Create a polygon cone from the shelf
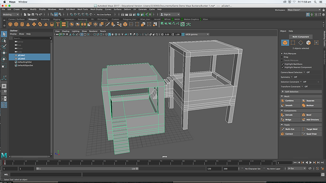 (x=28, y=24)
